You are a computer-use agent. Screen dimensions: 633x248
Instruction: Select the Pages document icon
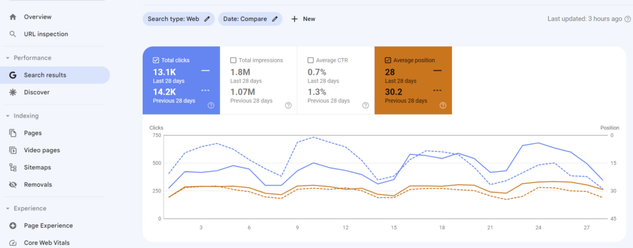coord(13,133)
